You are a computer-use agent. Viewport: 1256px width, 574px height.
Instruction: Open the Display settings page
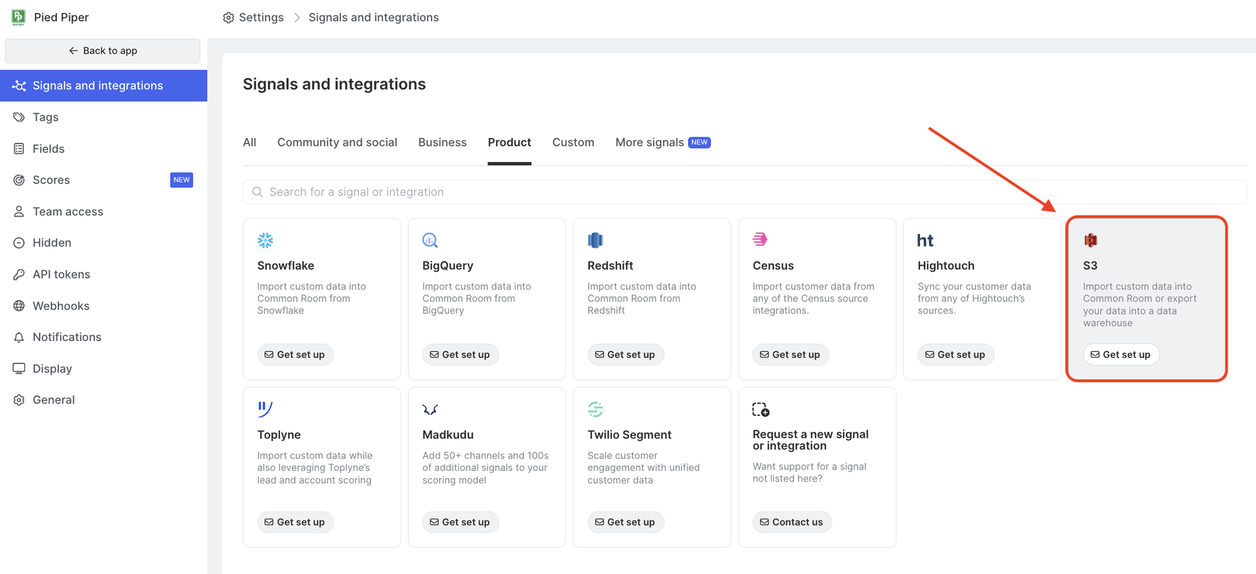click(104, 369)
